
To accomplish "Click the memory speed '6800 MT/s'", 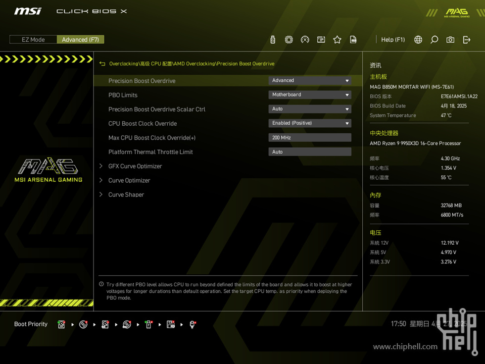I will (452, 215).
